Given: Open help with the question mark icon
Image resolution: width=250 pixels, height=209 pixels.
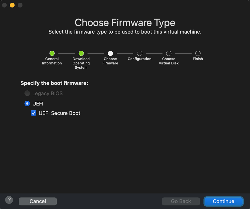Looking at the screenshot, I should (9, 200).
